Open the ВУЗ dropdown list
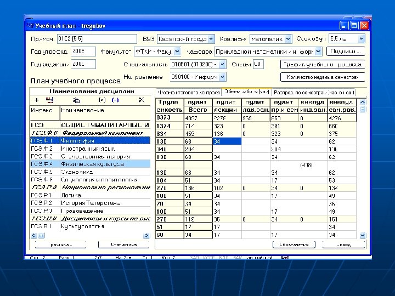 point(211,39)
